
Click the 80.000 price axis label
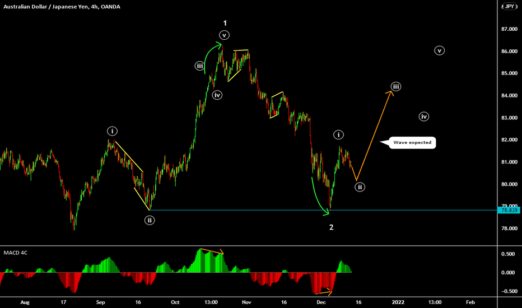coord(509,184)
